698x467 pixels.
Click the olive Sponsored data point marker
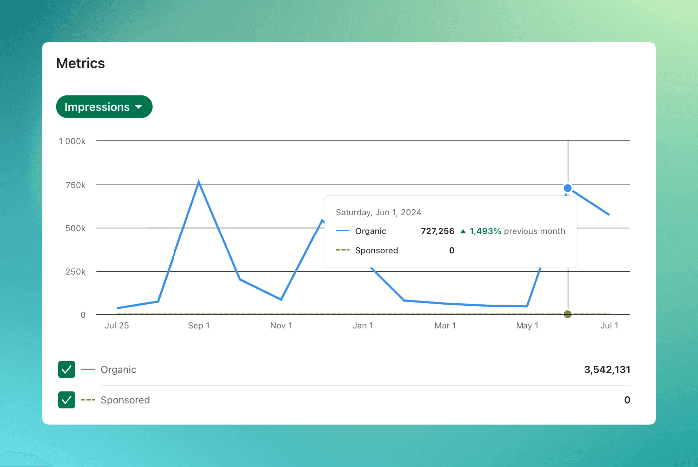point(567,314)
